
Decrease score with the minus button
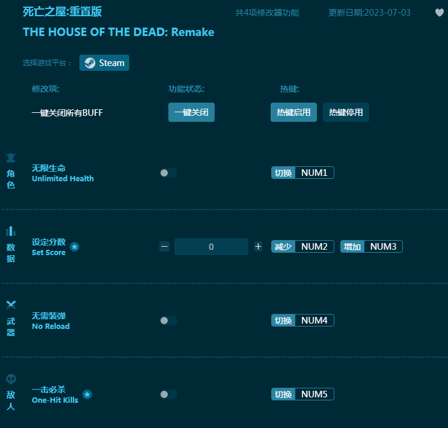tap(164, 247)
